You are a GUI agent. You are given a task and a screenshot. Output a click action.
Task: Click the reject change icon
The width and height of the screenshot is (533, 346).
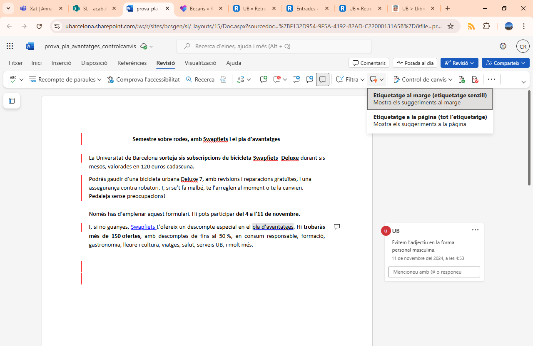(x=475, y=79)
